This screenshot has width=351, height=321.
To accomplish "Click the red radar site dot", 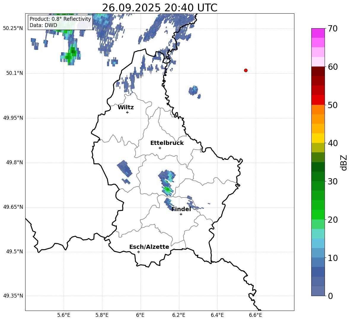I will pos(246,70).
